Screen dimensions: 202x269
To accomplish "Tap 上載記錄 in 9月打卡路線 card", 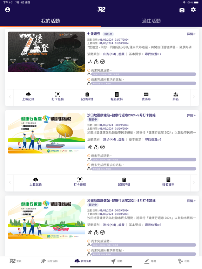I will (35, 182).
